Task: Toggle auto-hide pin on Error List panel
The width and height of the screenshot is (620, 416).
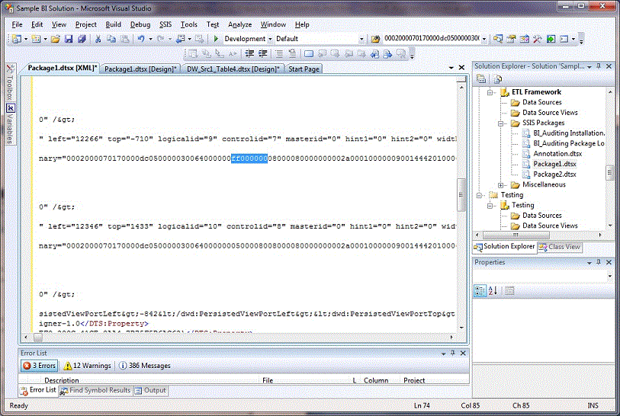Action: (452, 354)
